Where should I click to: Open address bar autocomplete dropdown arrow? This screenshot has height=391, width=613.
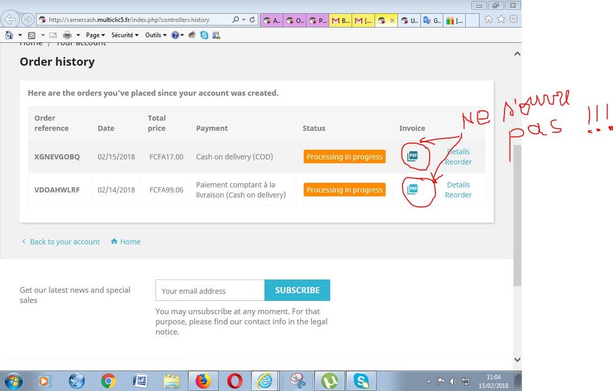point(243,19)
